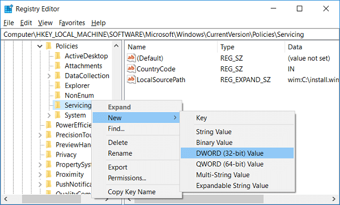Click the Explorer key folder icon
The image size is (340, 205).
(x=58, y=86)
